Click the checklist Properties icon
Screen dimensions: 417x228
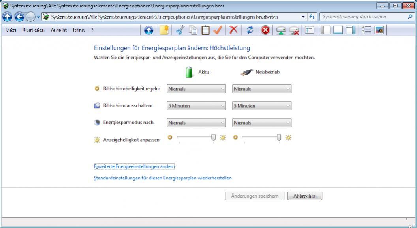pos(309,30)
